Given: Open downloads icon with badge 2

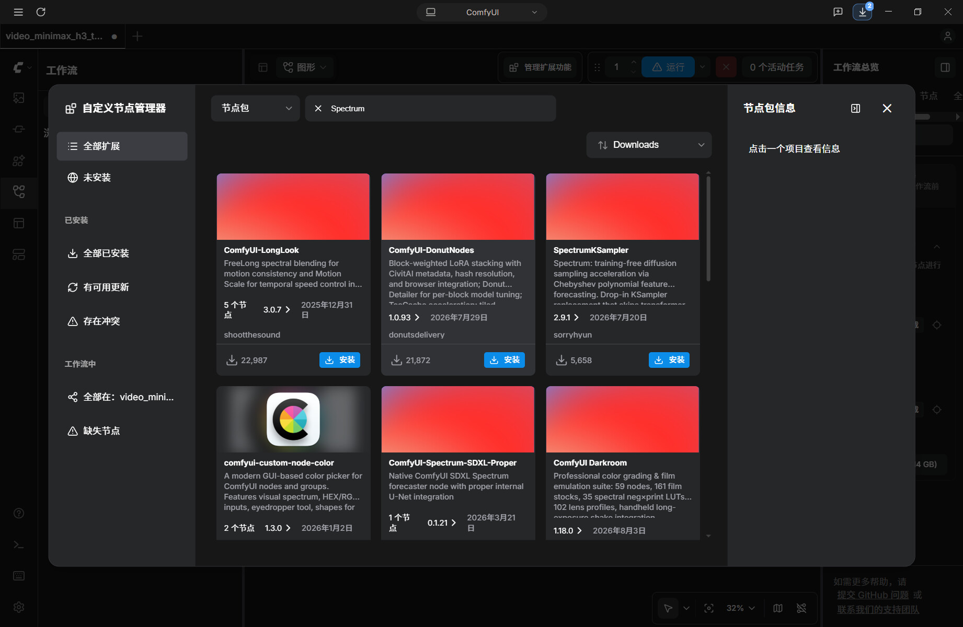Looking at the screenshot, I should pyautogui.click(x=863, y=12).
